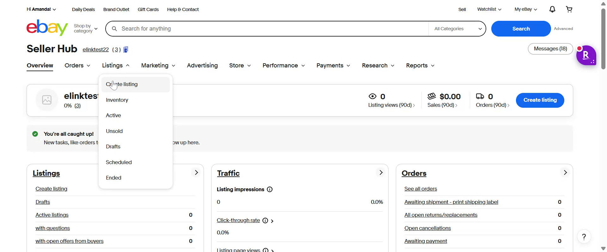Screen dimensions: 607x252
Task: Click the profile image placeholder
Action: (47, 100)
